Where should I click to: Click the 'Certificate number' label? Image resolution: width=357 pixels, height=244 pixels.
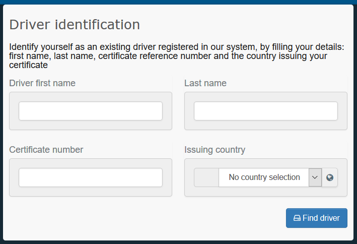click(46, 150)
